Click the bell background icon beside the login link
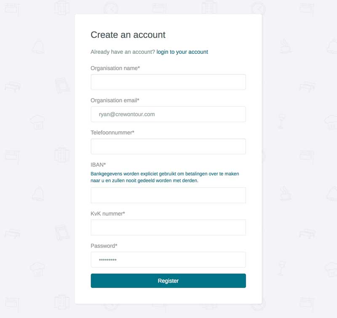Viewport: 337px width, 318px height. tap(38, 46)
